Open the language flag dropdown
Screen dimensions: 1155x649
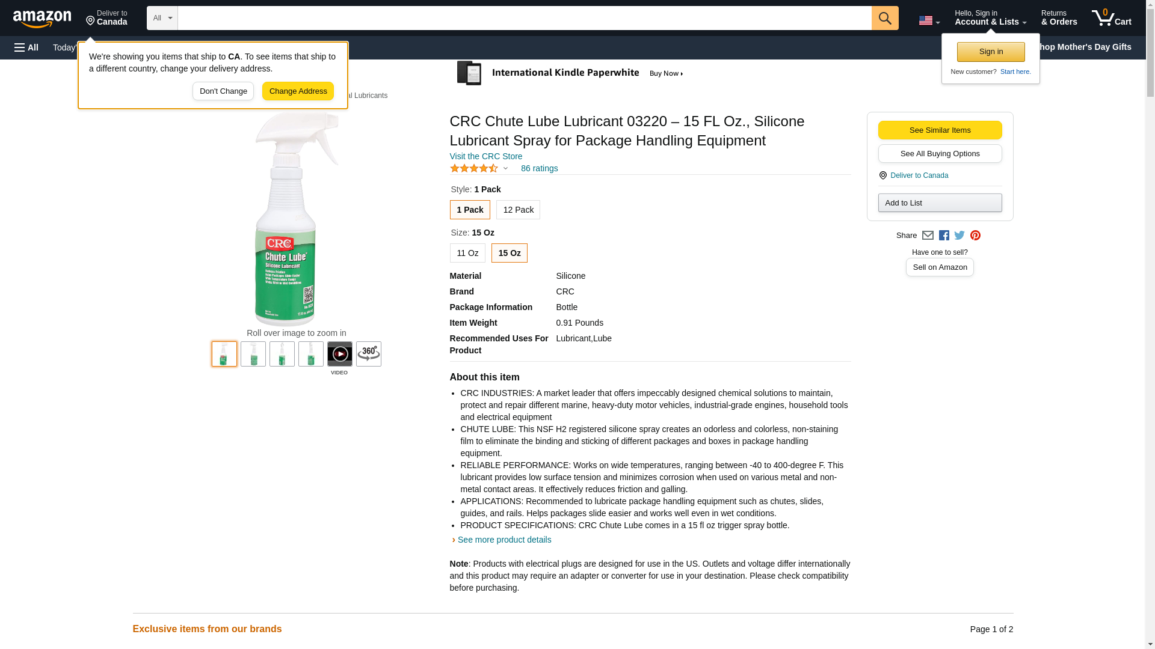click(x=929, y=20)
